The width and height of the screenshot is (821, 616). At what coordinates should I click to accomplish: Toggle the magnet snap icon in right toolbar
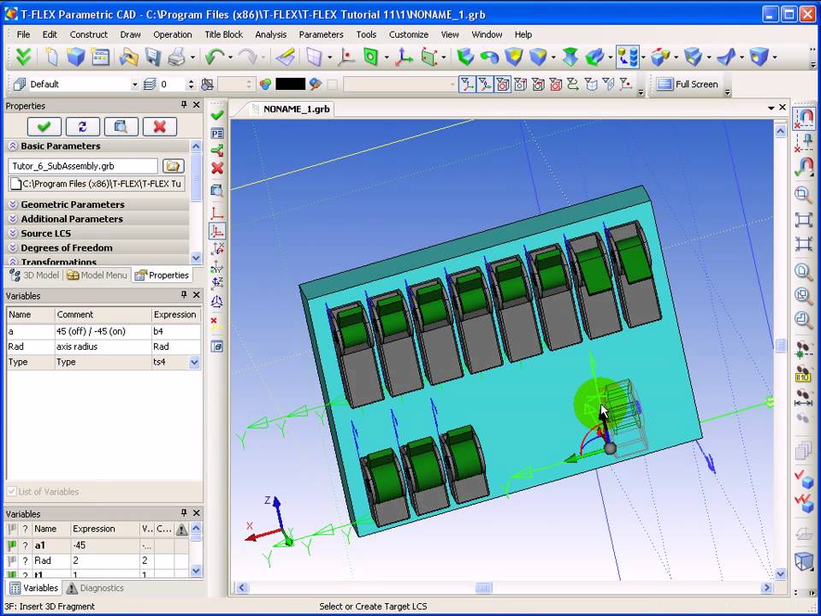pos(804,117)
